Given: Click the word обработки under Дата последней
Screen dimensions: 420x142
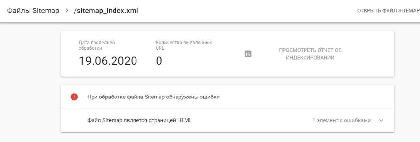Looking at the screenshot, I should [x=90, y=48].
